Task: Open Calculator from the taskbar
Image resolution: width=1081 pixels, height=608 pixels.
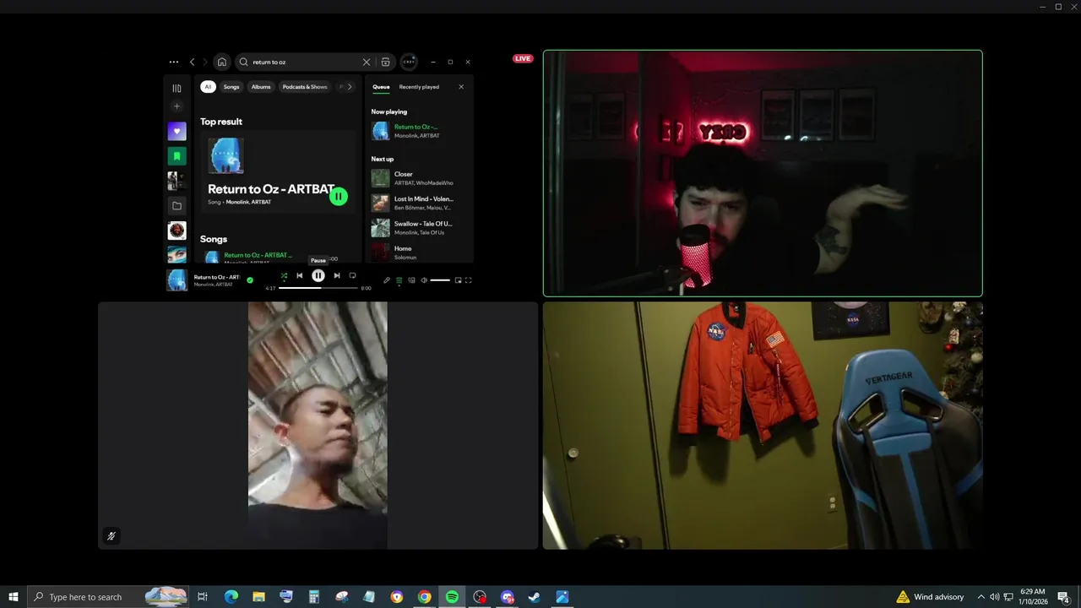Action: pos(313,597)
